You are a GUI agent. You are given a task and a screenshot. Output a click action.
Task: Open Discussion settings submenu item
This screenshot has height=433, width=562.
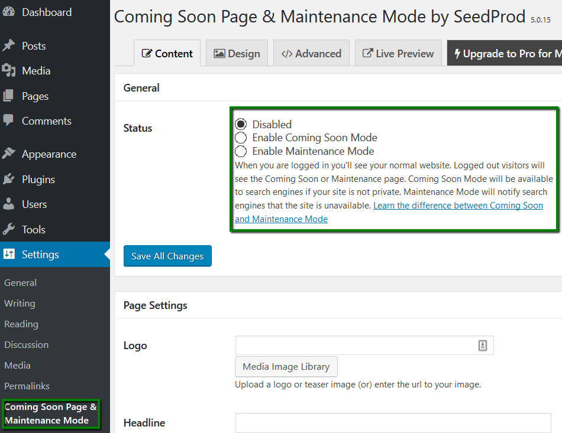[27, 344]
